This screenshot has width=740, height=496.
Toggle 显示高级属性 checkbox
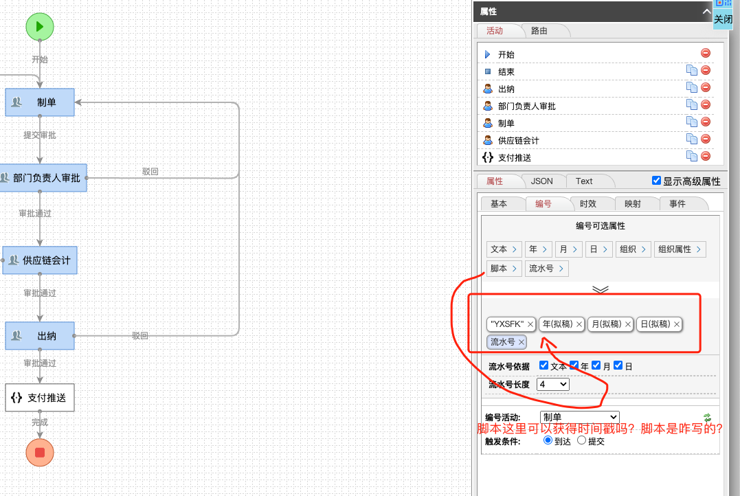point(656,180)
